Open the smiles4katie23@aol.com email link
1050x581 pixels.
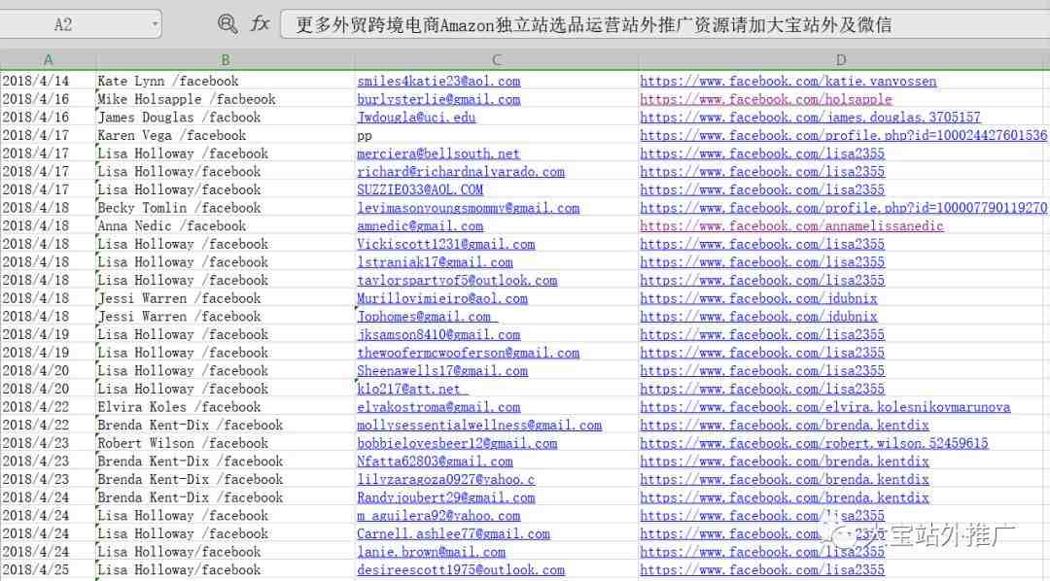[438, 81]
